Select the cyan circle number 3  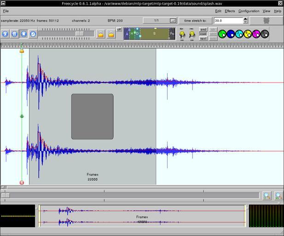pyautogui.click(x=239, y=34)
